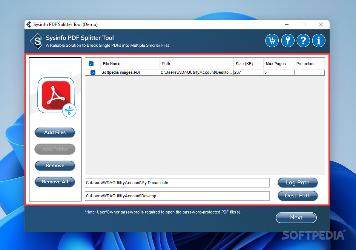Click the File Name column header

click(x=130, y=64)
